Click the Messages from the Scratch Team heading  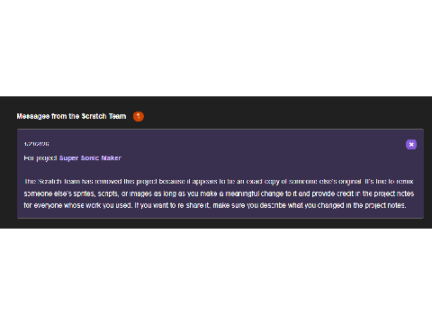(x=71, y=116)
